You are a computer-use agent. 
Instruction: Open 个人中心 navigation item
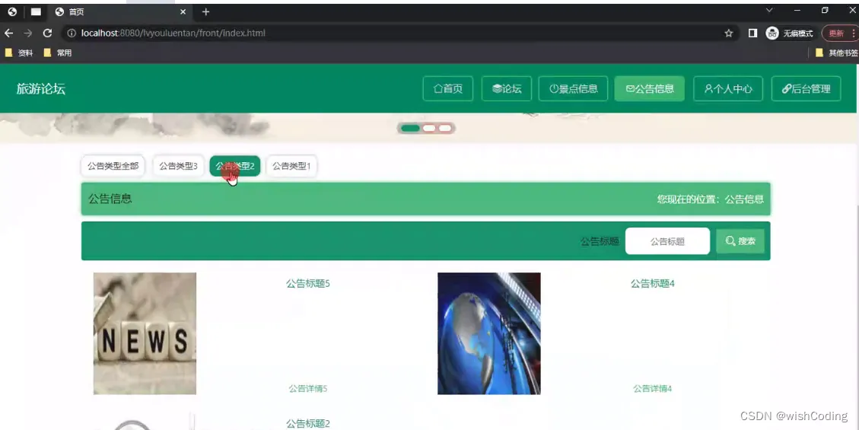(728, 89)
